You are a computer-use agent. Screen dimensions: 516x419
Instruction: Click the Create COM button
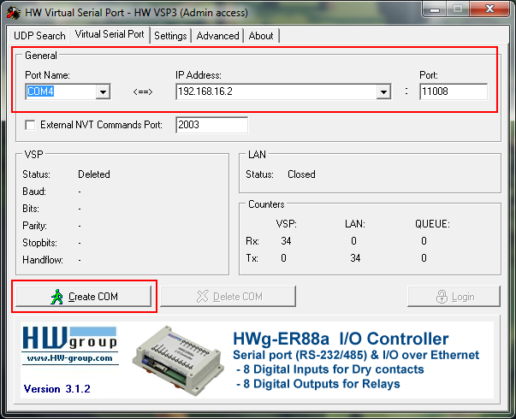pos(84,297)
